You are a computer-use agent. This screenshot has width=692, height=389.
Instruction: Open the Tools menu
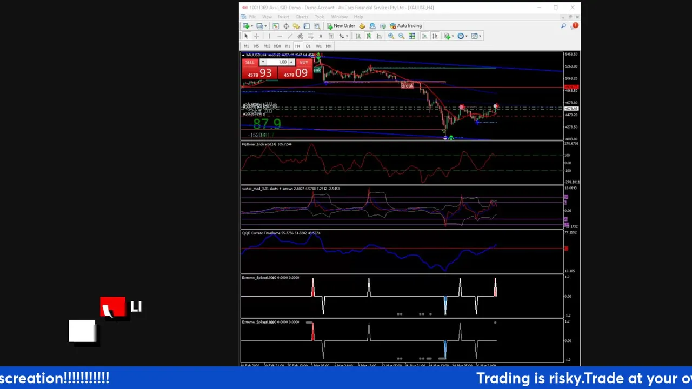point(320,17)
